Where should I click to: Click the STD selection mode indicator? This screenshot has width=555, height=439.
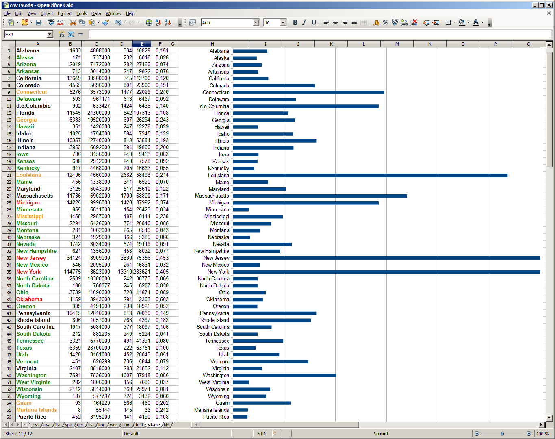[262, 434]
